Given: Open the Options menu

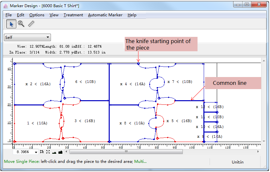Looking at the screenshot, I should tap(37, 15).
